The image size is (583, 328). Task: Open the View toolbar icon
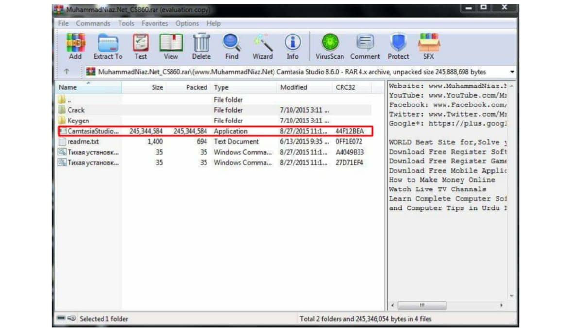coord(171,43)
